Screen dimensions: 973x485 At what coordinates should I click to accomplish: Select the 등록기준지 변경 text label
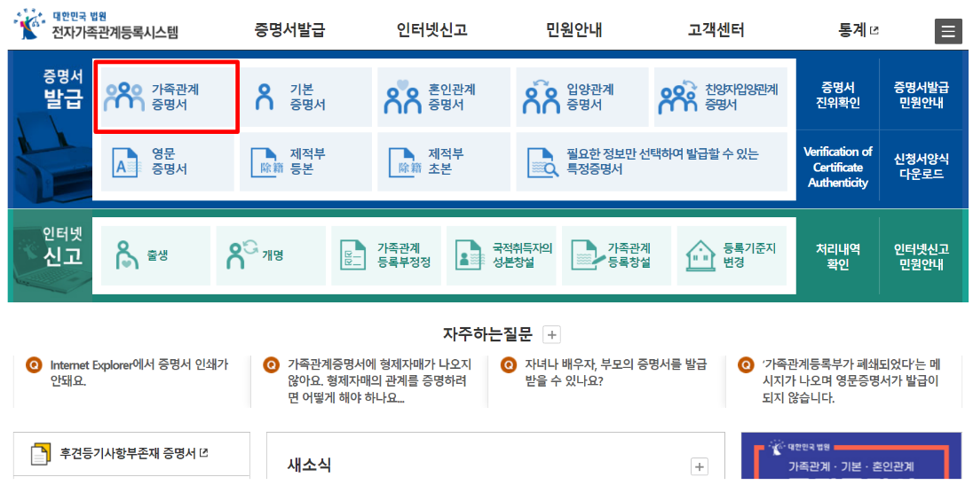pos(749,255)
